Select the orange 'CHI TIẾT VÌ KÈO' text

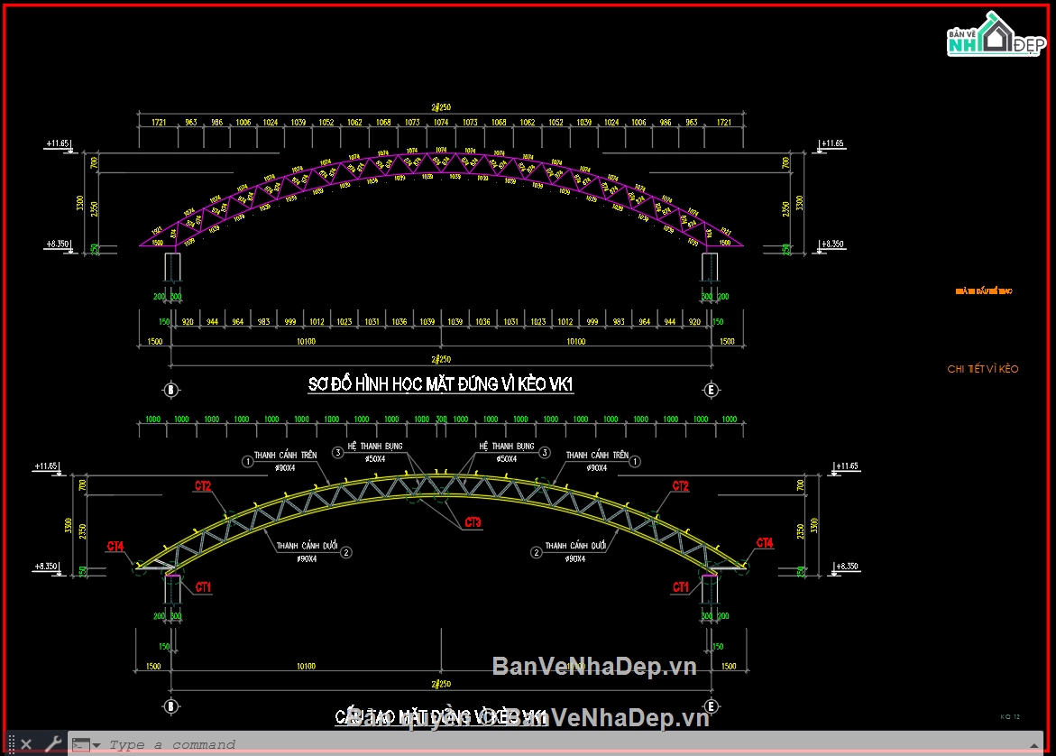[983, 369]
